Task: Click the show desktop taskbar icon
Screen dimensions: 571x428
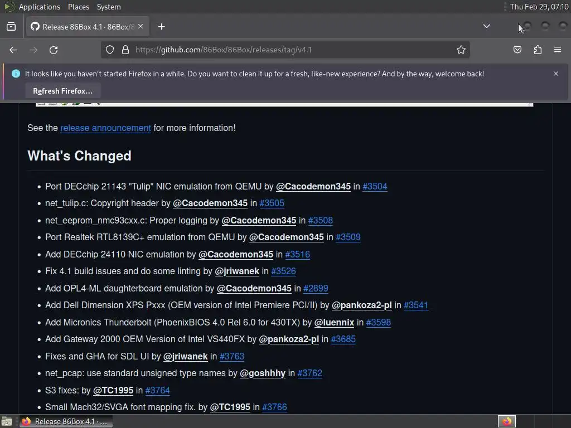Action: tap(7, 421)
